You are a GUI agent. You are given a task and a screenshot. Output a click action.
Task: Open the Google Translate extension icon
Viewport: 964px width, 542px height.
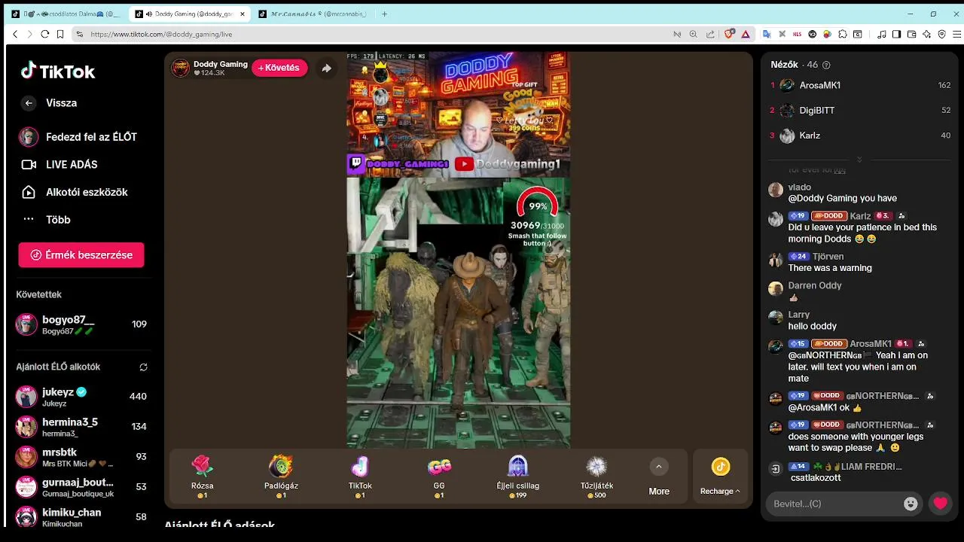tap(767, 34)
